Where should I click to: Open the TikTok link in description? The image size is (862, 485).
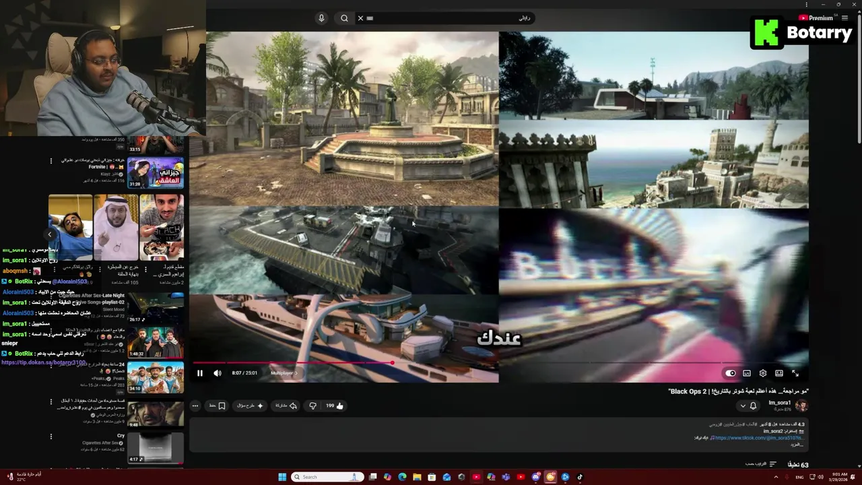758,438
